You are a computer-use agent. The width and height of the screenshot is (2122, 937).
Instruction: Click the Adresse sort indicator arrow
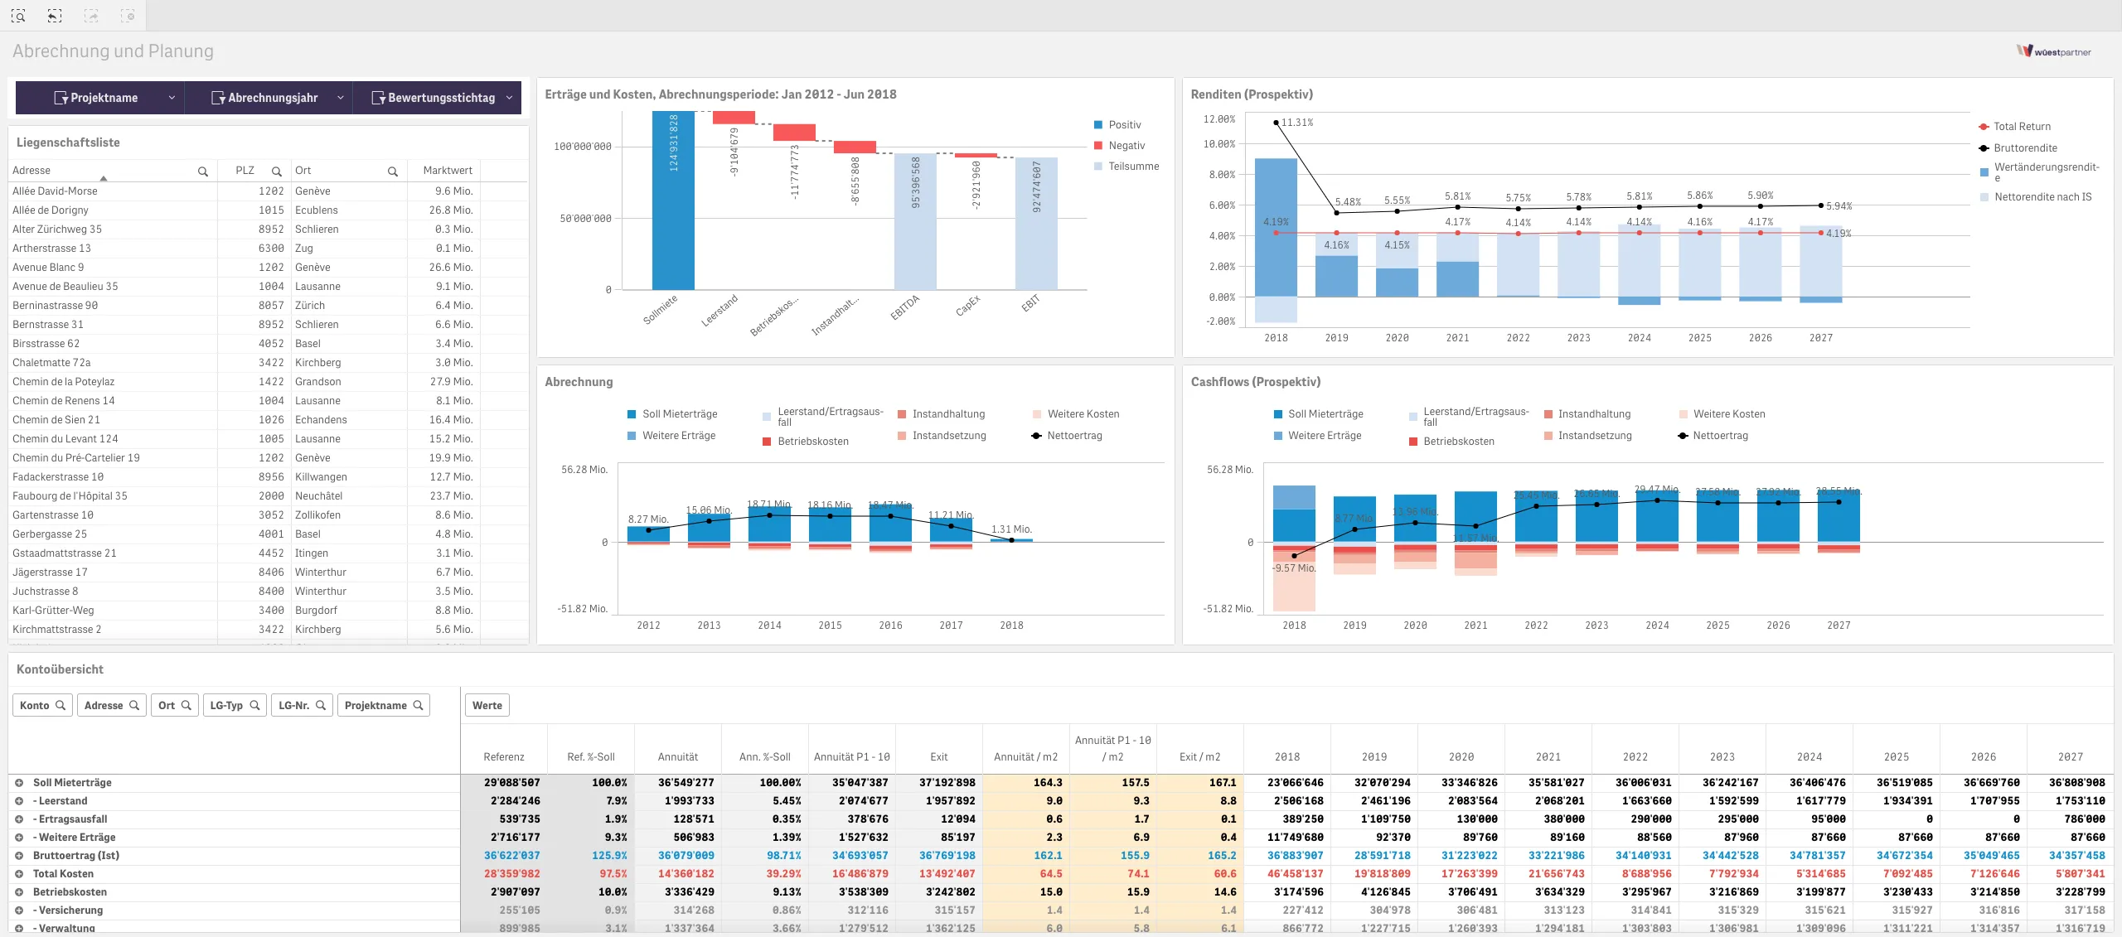coord(104,178)
